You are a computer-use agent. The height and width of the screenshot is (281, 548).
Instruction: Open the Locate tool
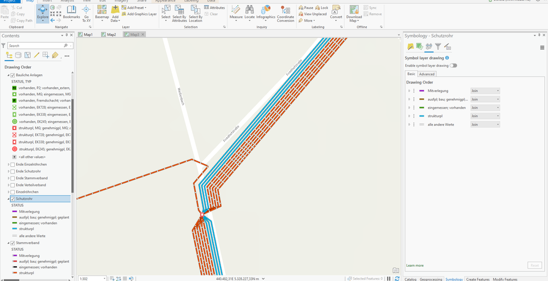(250, 13)
